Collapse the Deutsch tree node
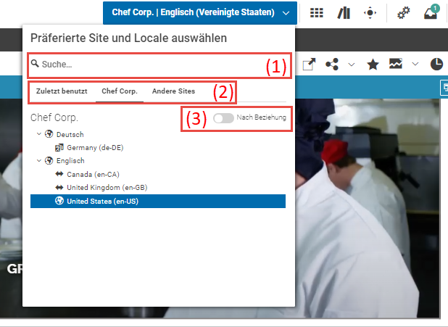The width and height of the screenshot is (448, 327). [x=39, y=133]
